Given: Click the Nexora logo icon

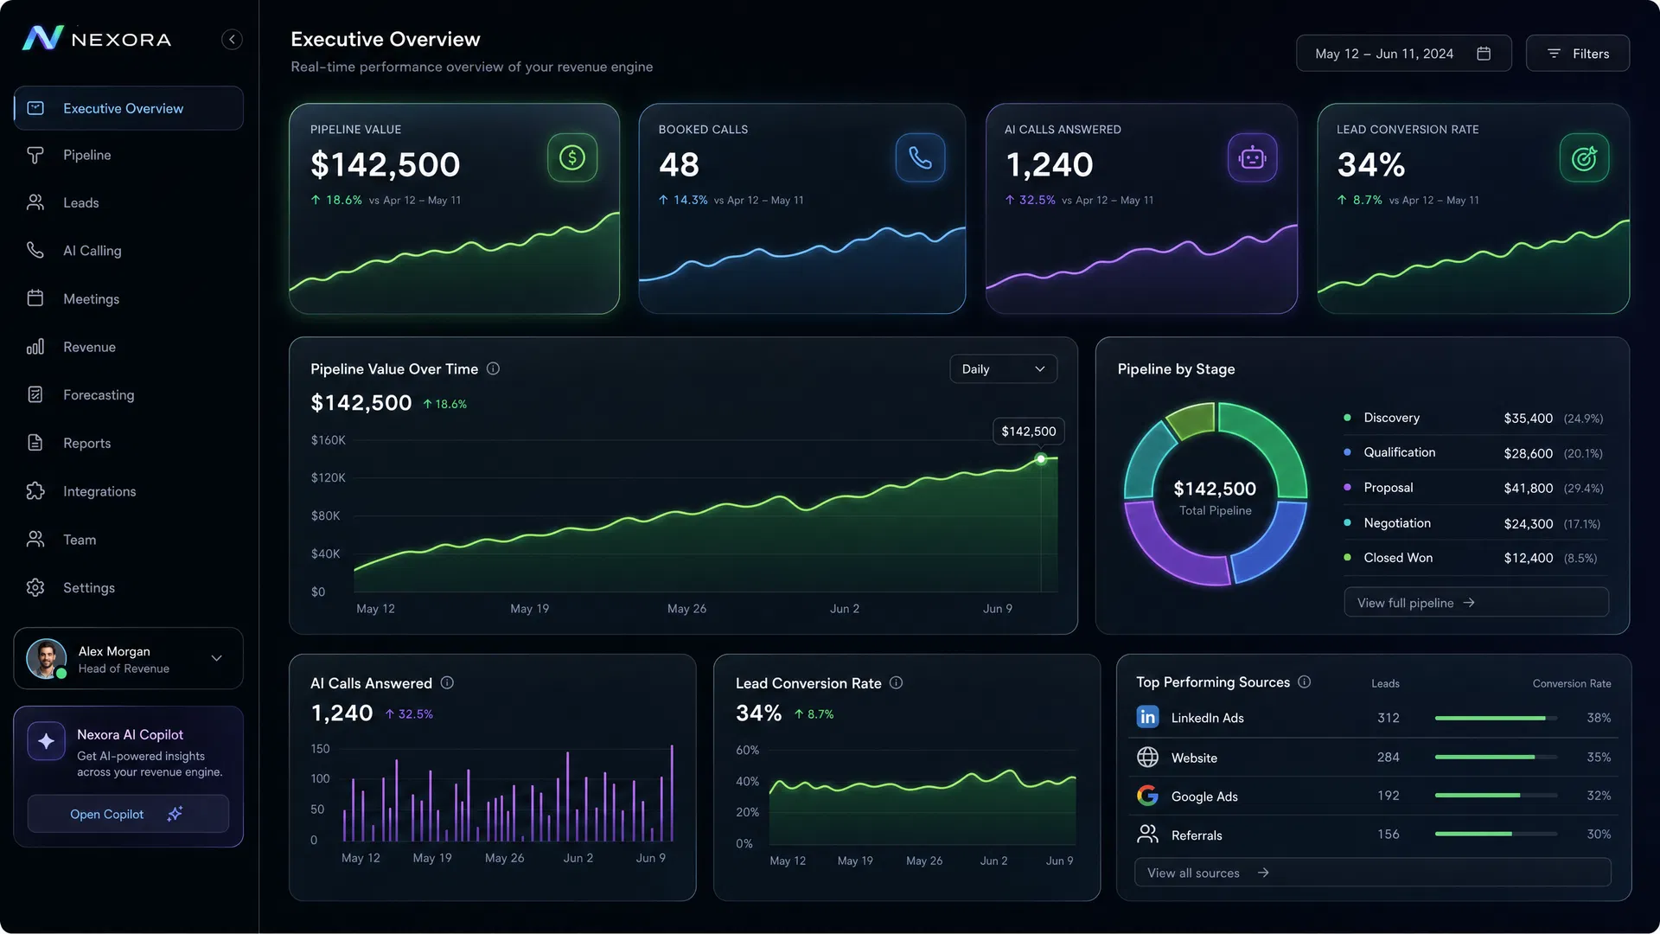Looking at the screenshot, I should [42, 38].
